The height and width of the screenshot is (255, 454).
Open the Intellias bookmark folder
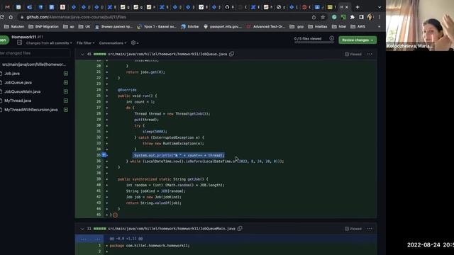pos(318,27)
